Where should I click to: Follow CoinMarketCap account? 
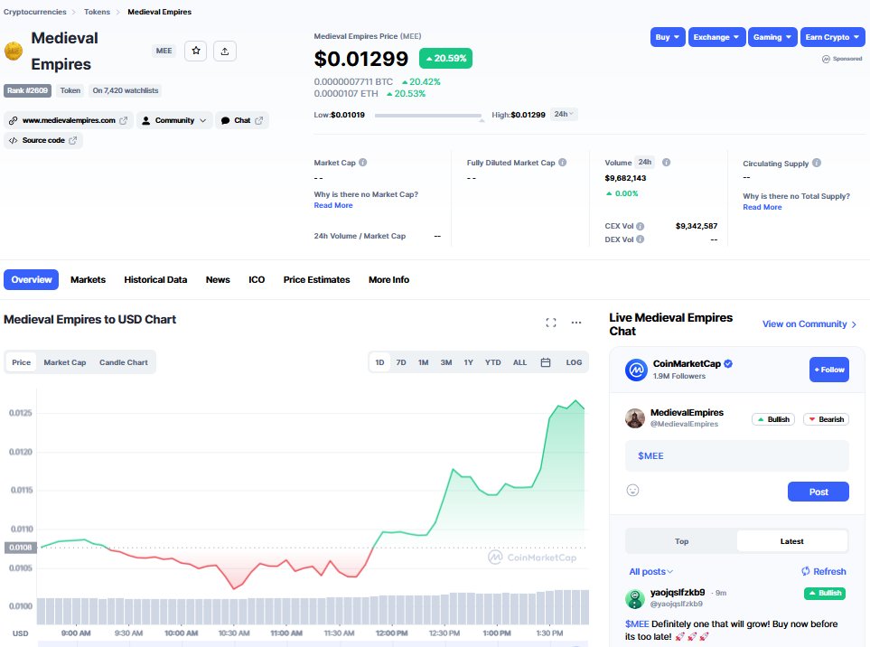pyautogui.click(x=829, y=370)
